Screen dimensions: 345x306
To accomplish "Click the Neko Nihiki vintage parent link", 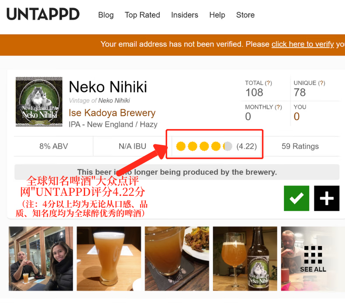I will coord(114,101).
